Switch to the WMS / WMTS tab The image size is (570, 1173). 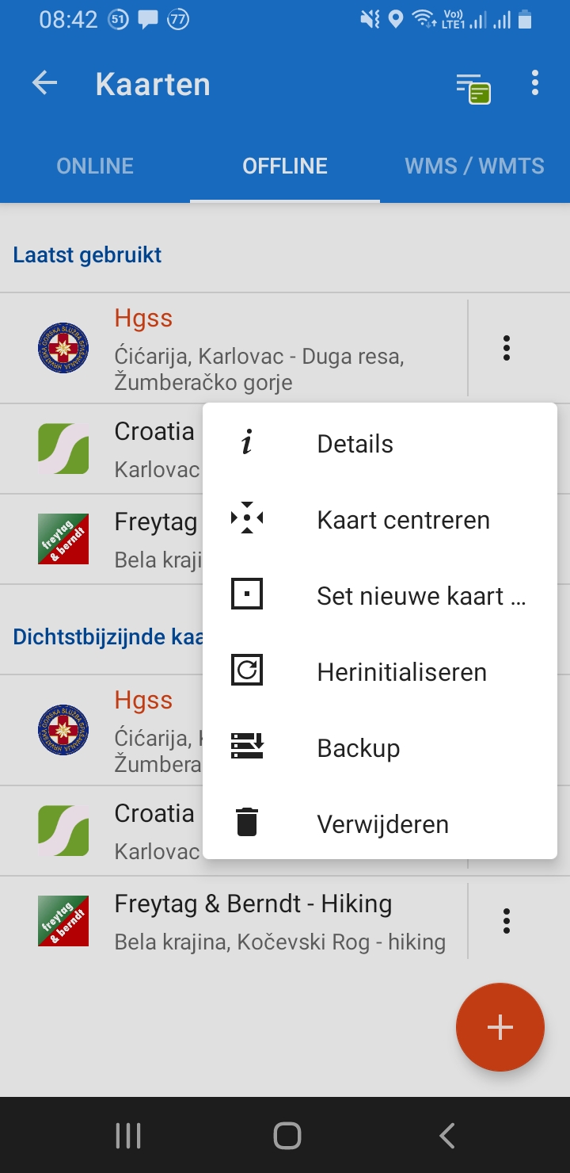pos(474,166)
